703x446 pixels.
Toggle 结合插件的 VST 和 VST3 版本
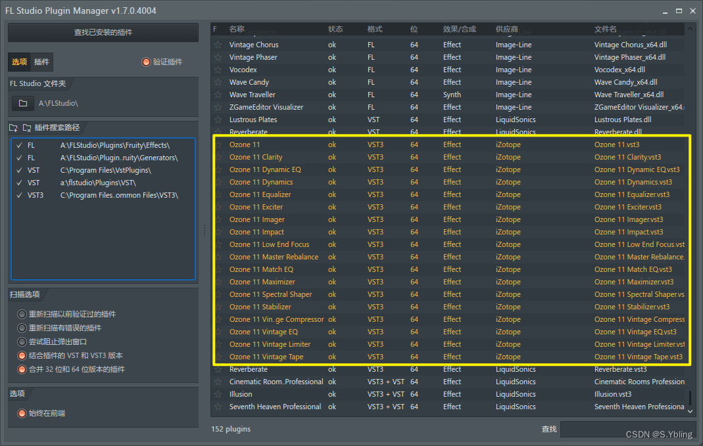click(x=22, y=355)
